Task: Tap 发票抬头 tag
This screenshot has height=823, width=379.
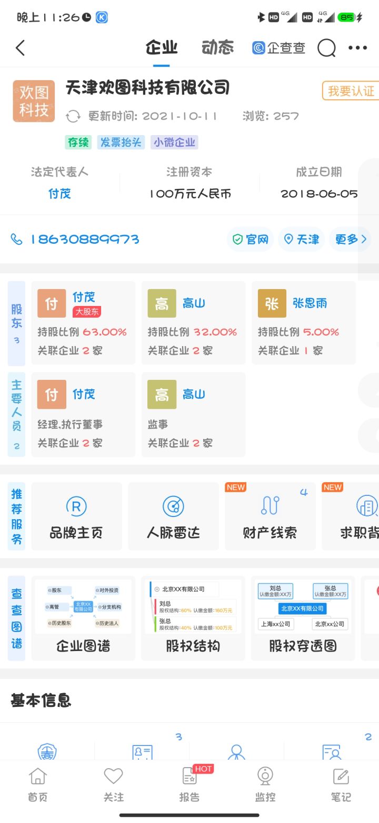Action: [x=121, y=142]
